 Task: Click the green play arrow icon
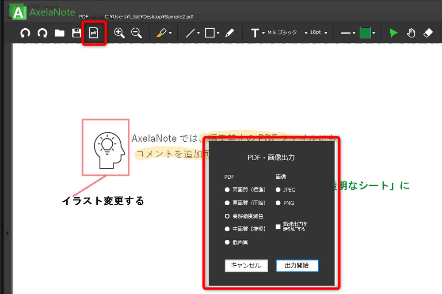(x=393, y=33)
